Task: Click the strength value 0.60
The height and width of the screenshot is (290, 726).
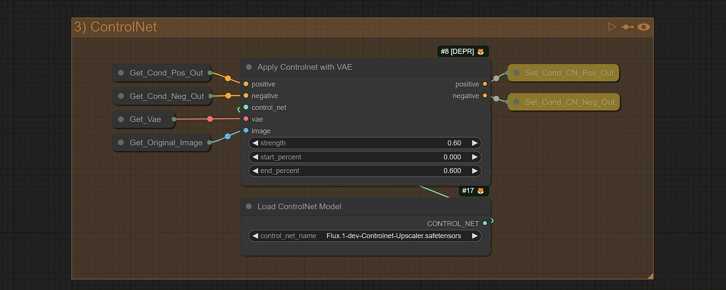Action: tap(454, 143)
